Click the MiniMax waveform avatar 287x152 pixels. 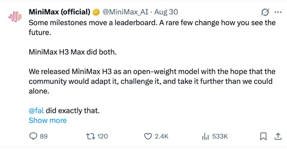15,17
